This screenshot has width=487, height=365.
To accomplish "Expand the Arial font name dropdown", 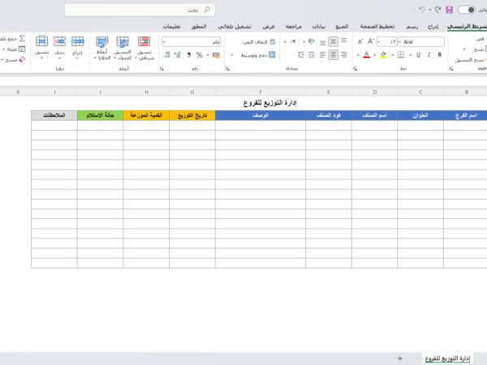I will (399, 41).
